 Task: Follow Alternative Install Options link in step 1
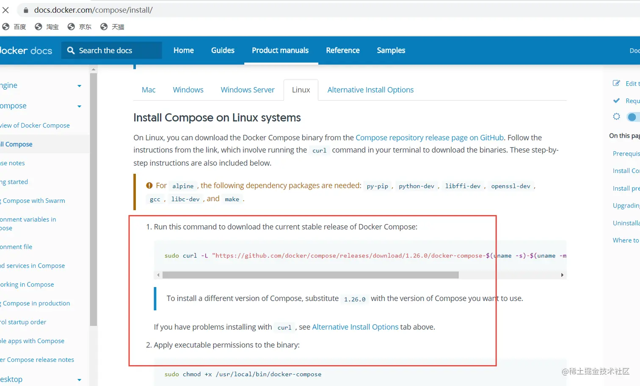click(355, 327)
